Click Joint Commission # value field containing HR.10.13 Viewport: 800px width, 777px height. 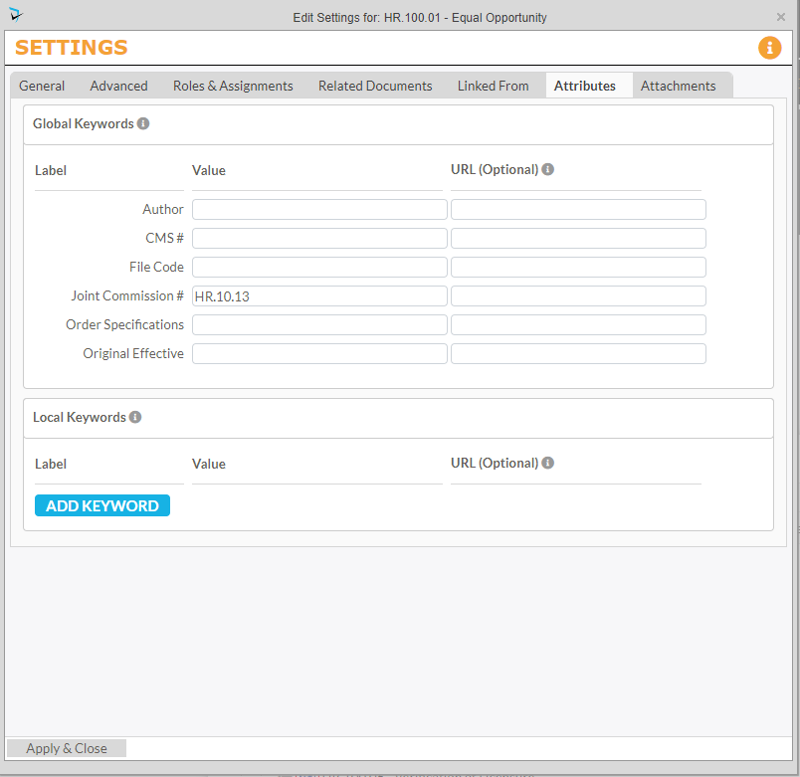(x=319, y=296)
